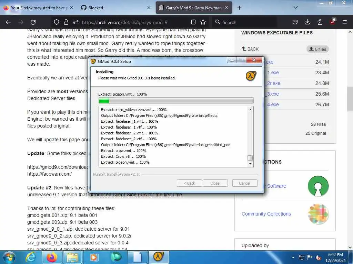Show hidden system tray icons arrow
Image resolution: width=353 pixels, height=264 pixels.
tap(293, 257)
